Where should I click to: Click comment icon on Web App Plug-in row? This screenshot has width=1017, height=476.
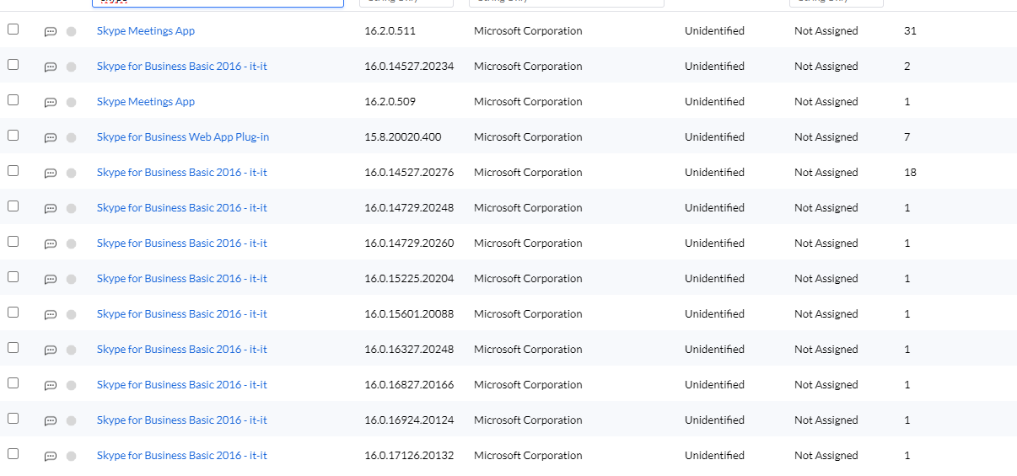51,138
